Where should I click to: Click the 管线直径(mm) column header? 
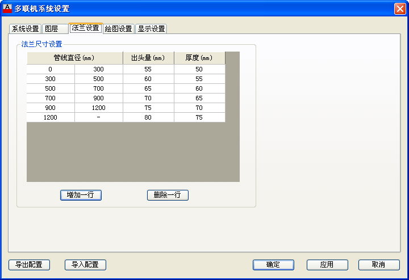74,58
